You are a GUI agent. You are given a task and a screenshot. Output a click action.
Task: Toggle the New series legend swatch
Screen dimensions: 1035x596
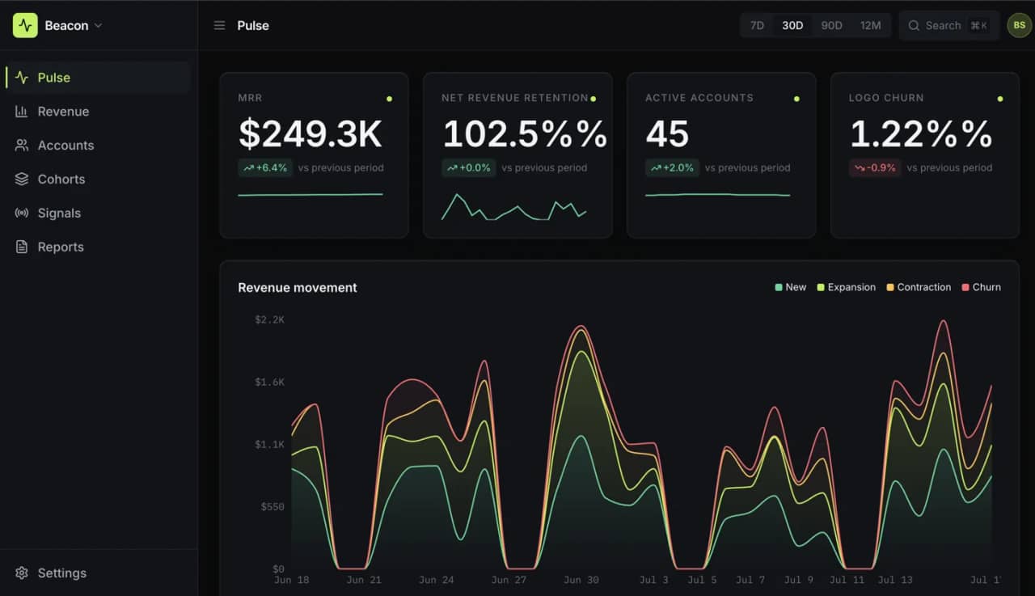coord(779,287)
